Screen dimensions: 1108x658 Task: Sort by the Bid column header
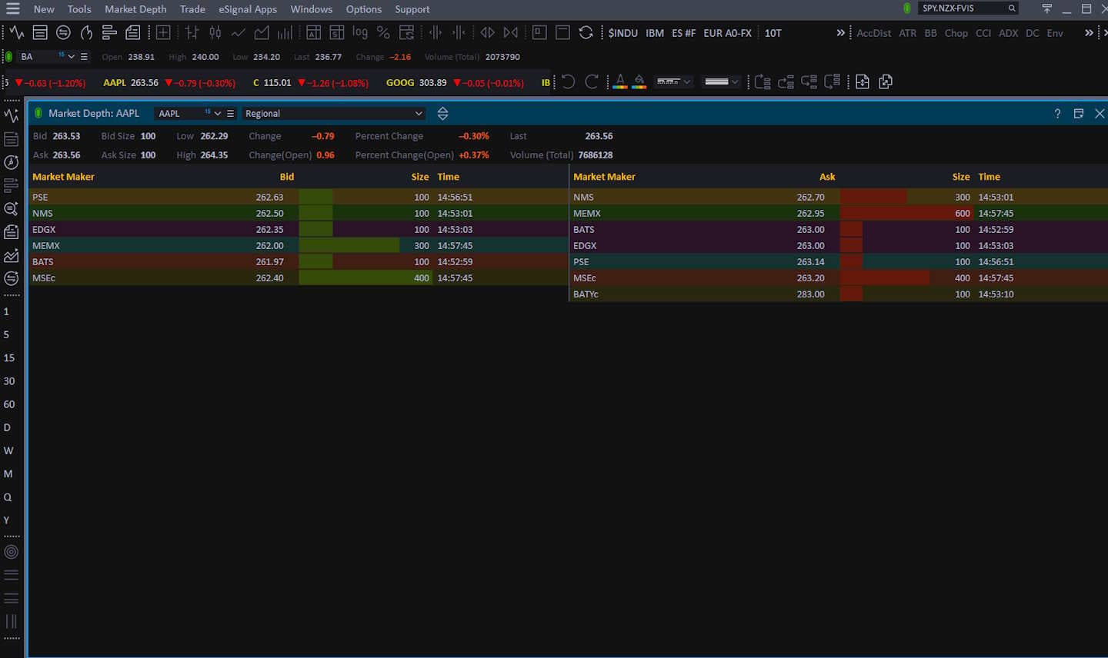287,177
